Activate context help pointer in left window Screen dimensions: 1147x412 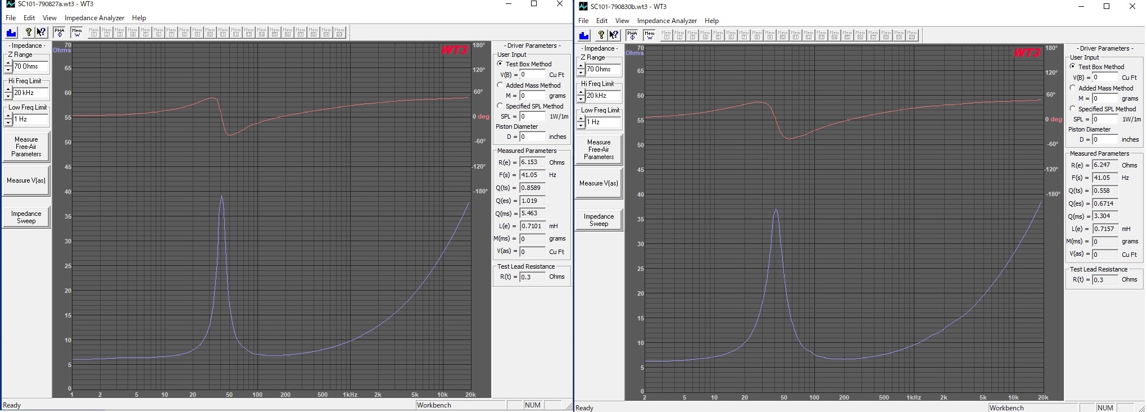[x=41, y=33]
